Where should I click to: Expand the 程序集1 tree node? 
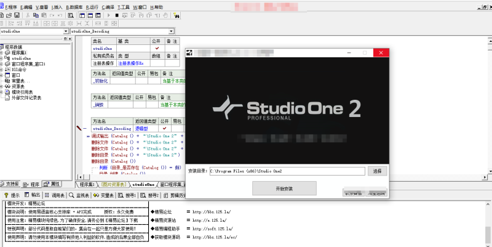[x=1, y=53]
